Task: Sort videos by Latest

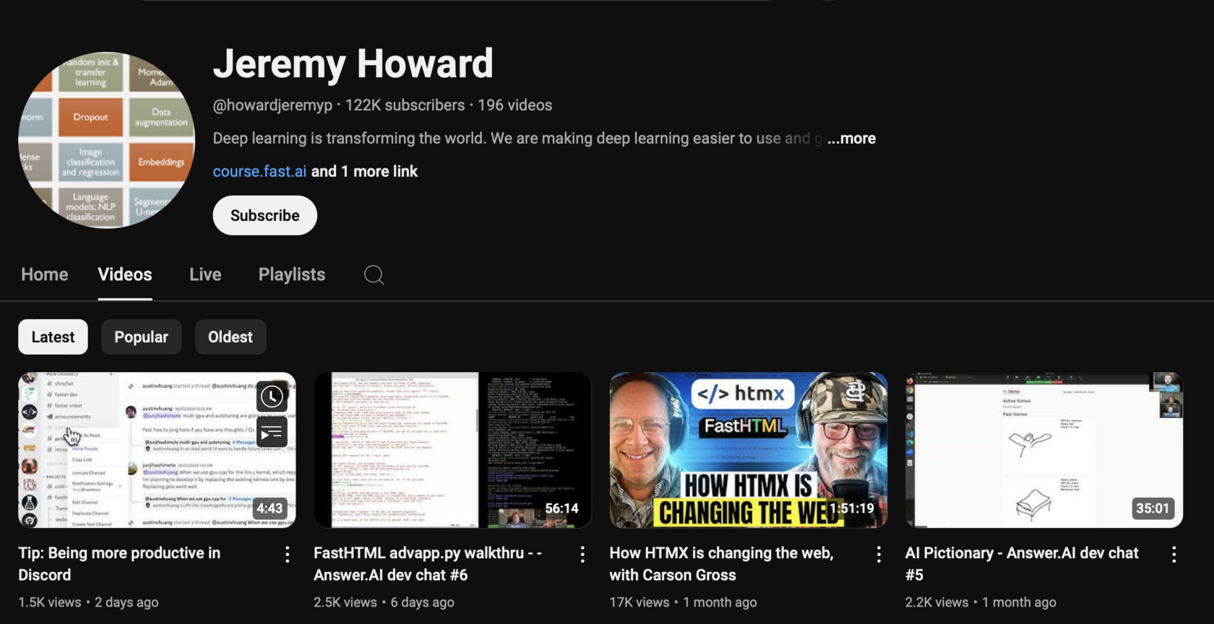Action: (53, 337)
